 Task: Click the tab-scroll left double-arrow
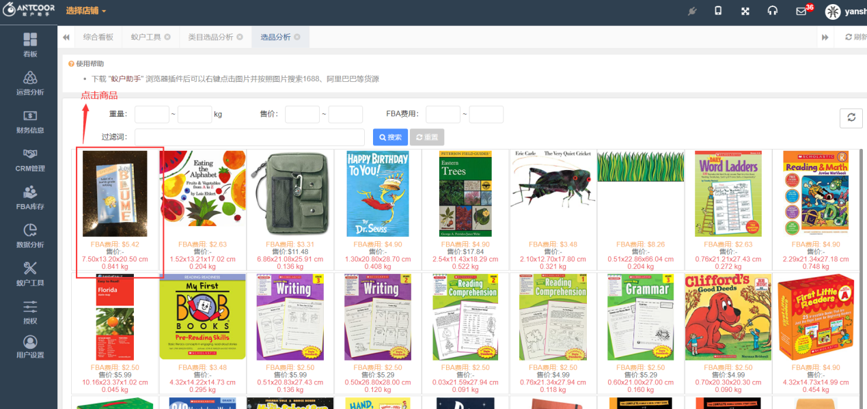[66, 37]
